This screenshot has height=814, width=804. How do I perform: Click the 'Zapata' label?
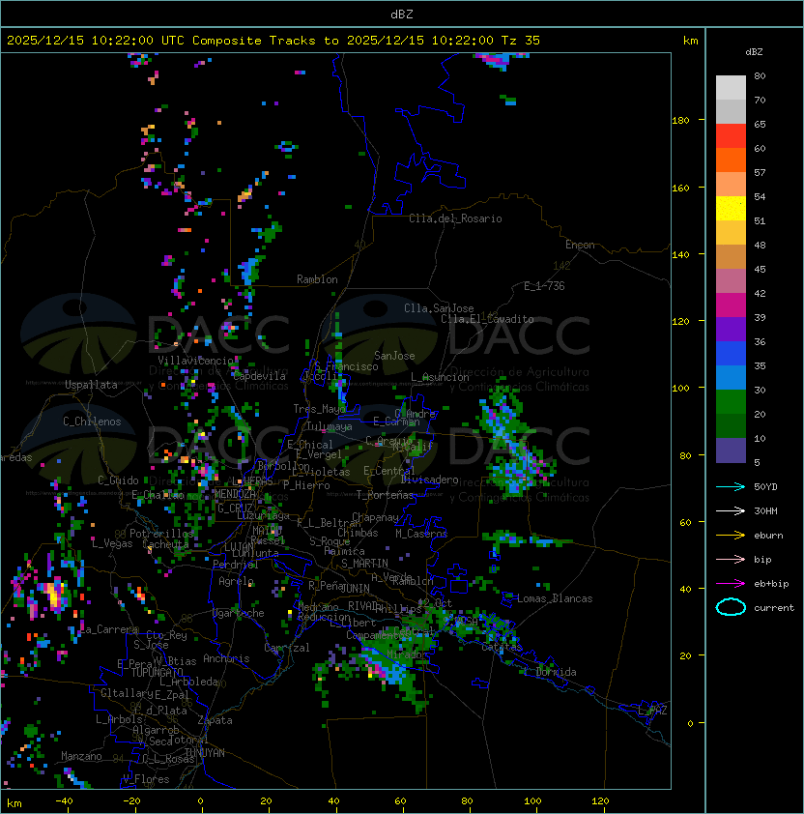click(x=215, y=720)
